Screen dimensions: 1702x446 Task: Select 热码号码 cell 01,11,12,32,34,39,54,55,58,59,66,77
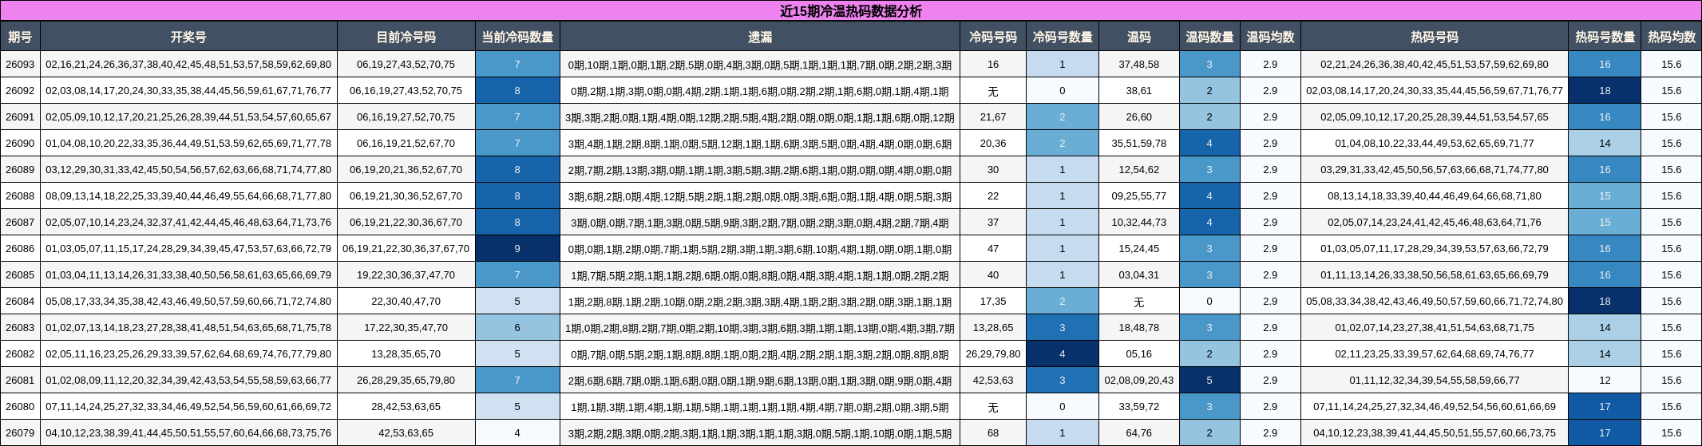pyautogui.click(x=1435, y=381)
